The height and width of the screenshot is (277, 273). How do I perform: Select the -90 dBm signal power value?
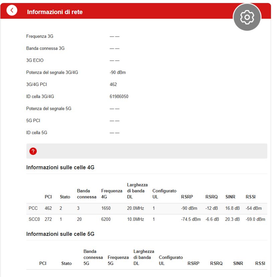(118, 73)
